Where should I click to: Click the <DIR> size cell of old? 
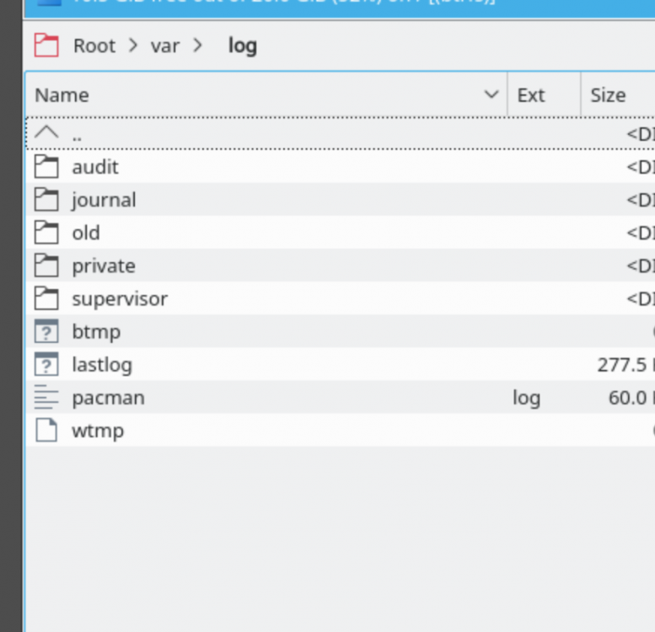[x=641, y=233]
